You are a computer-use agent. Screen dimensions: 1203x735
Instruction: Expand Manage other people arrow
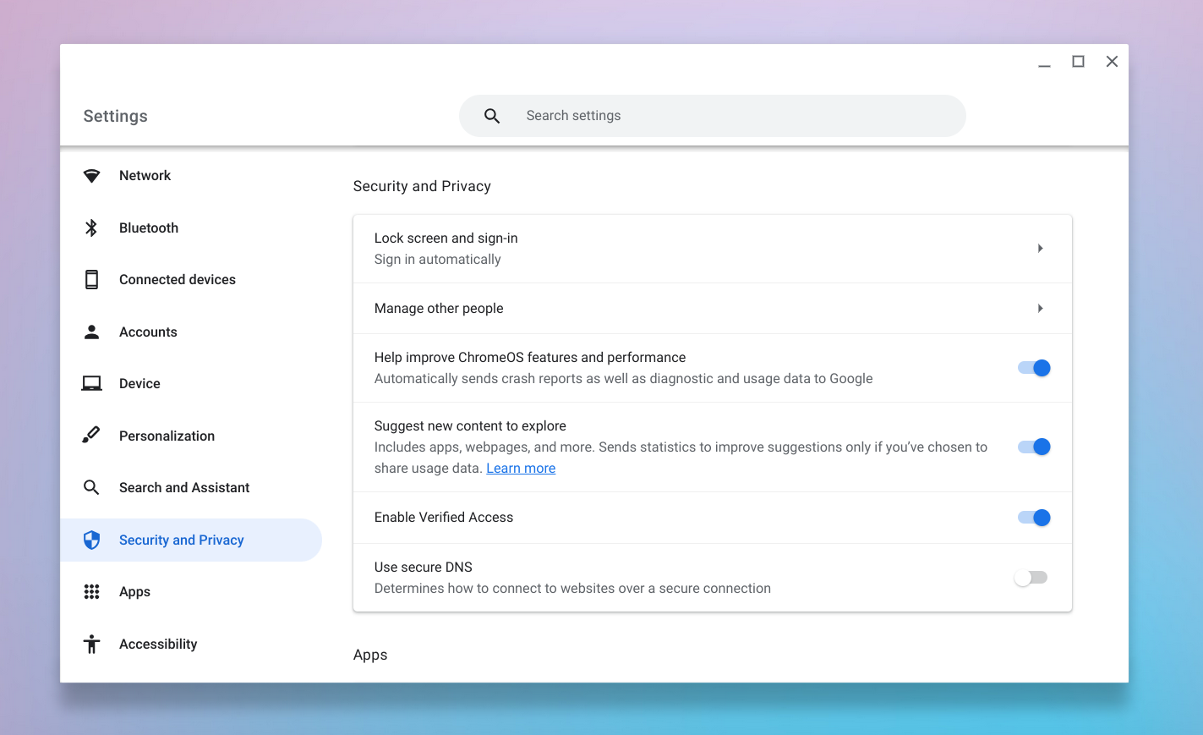1040,309
